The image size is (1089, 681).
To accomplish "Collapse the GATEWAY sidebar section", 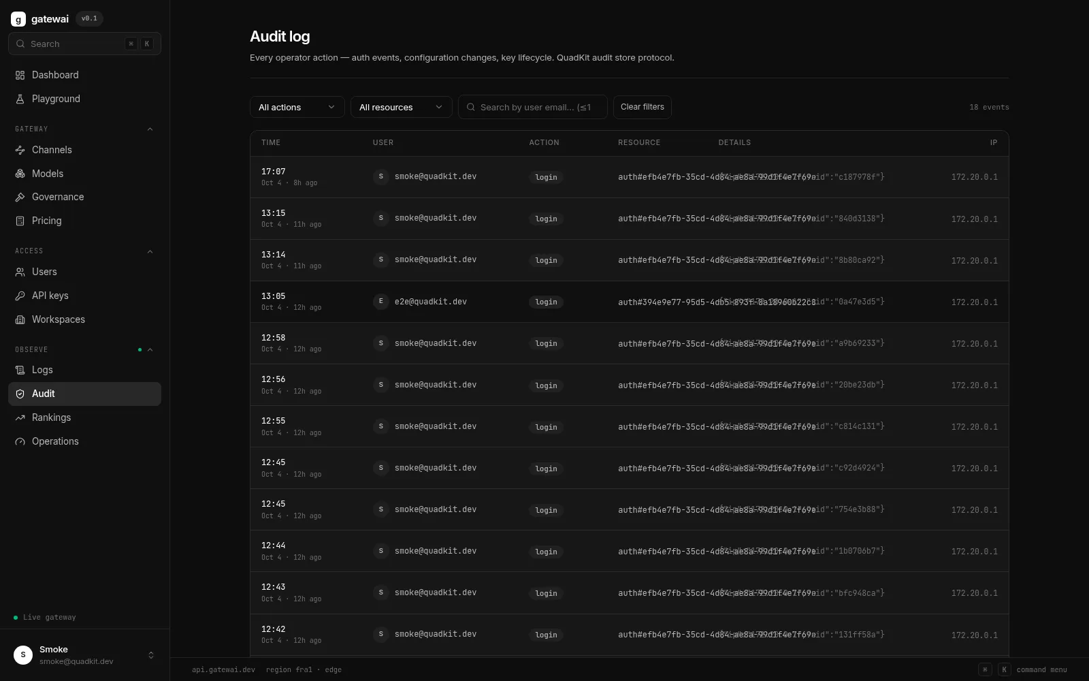I will (x=150, y=129).
